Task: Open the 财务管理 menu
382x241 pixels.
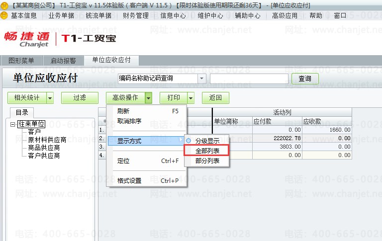Action: 136,15
